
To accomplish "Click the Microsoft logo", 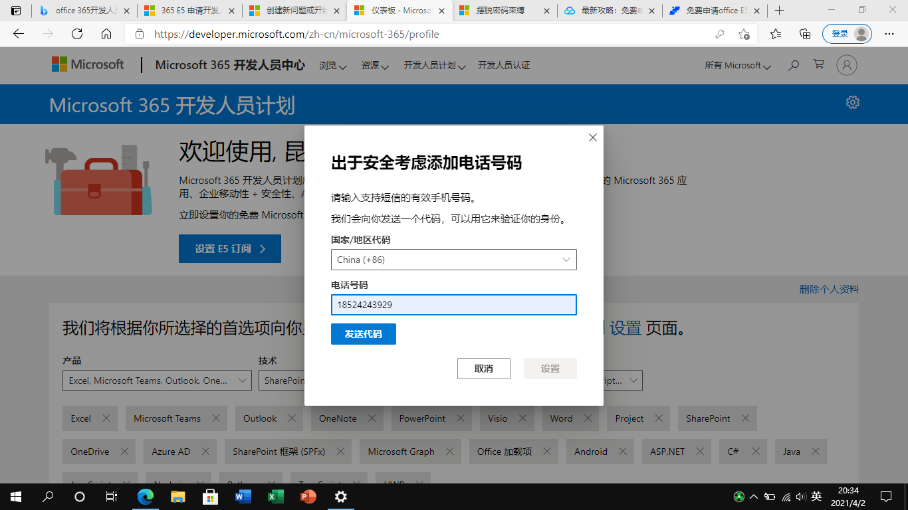I will coord(88,64).
